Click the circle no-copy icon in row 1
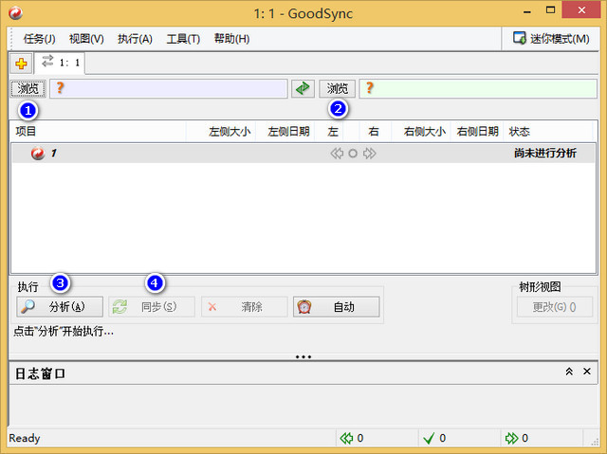607x454 pixels. (x=353, y=154)
